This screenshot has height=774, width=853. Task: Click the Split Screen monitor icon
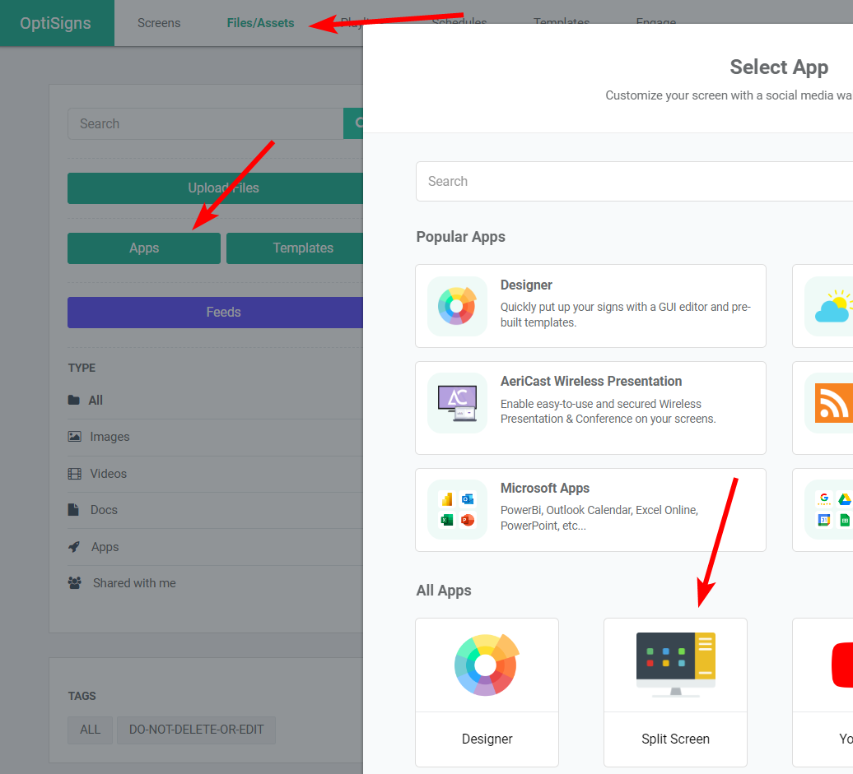tap(675, 665)
